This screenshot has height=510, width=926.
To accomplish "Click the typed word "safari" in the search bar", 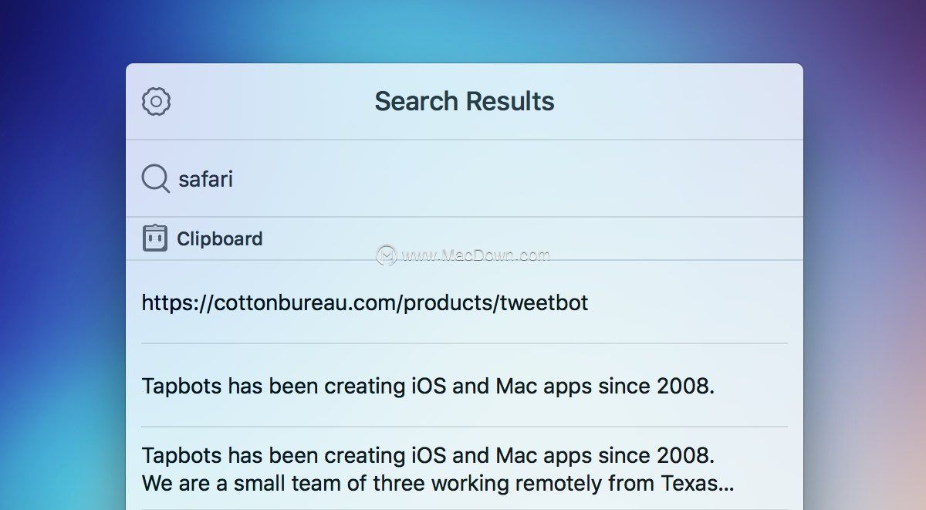I will 205,179.
